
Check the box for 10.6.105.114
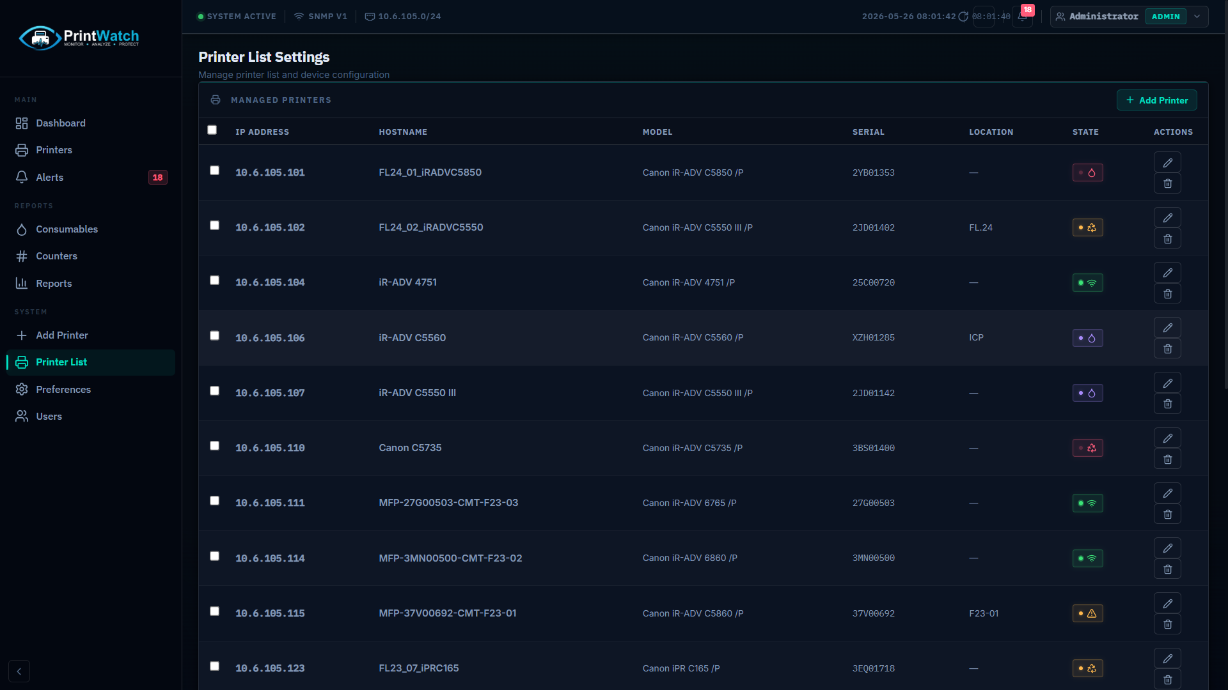point(215,556)
